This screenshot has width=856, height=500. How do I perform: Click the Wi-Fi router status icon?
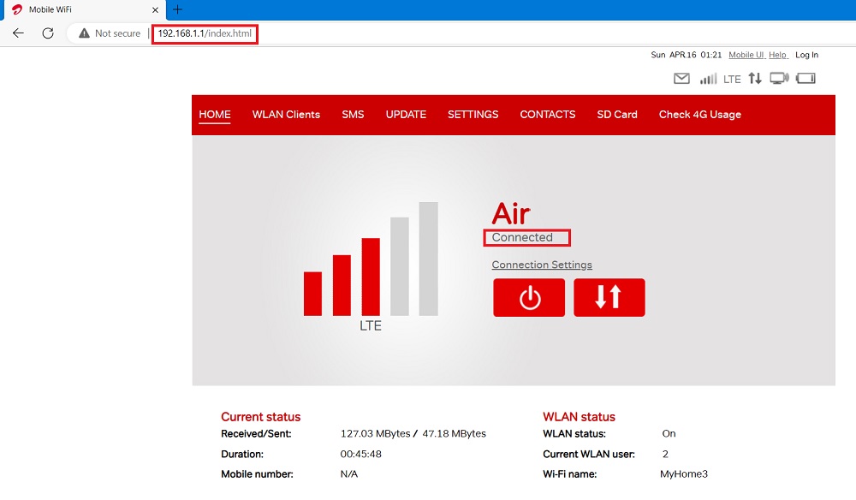(x=779, y=78)
